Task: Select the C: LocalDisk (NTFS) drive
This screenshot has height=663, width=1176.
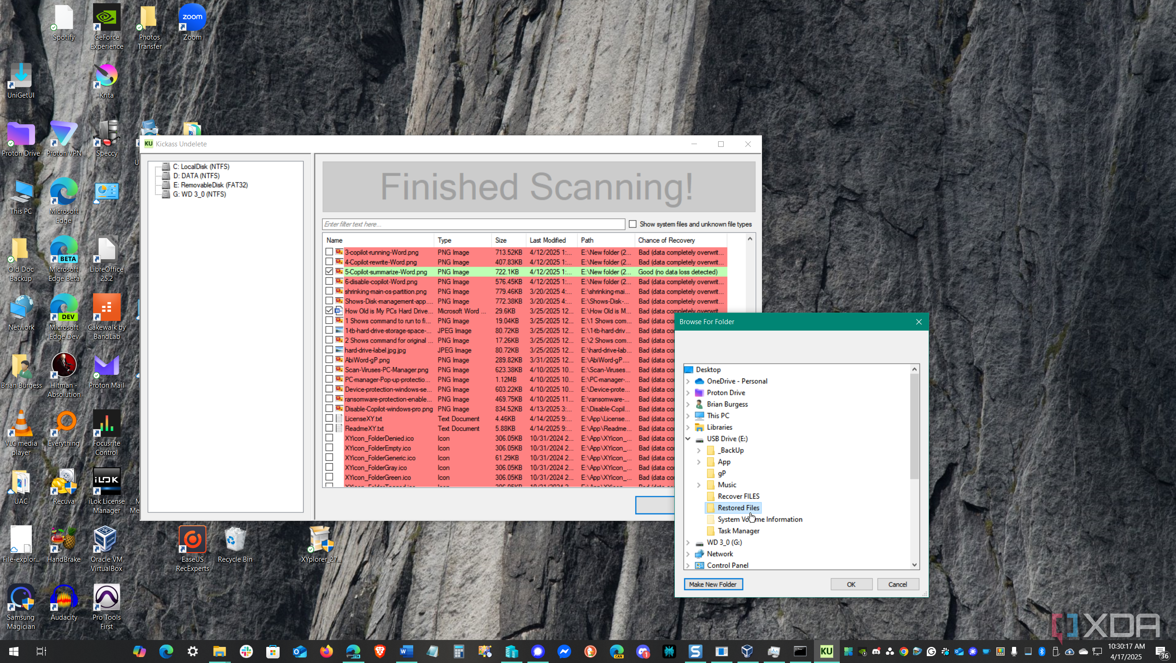Action: 201,166
